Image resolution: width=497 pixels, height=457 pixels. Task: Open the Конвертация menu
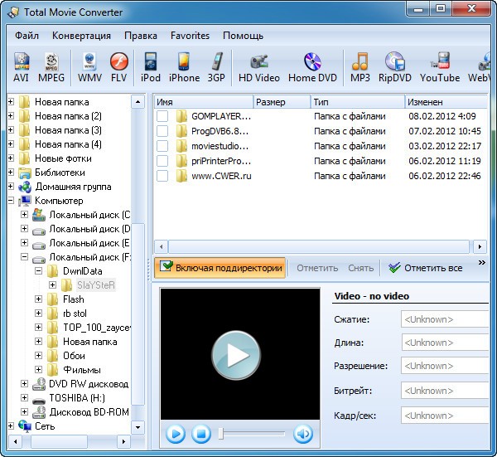[x=81, y=36]
